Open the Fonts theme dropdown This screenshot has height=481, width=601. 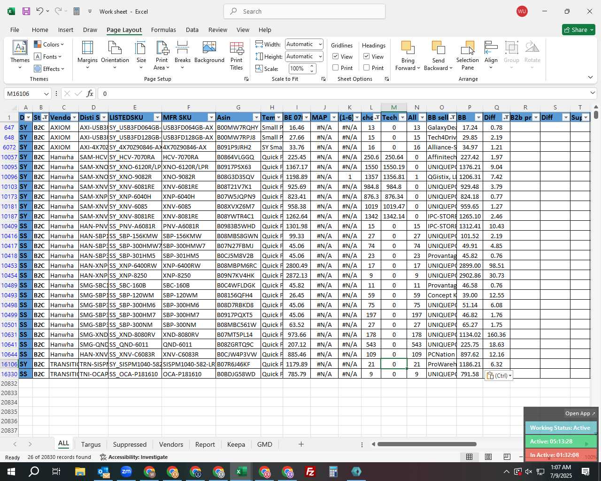48,57
